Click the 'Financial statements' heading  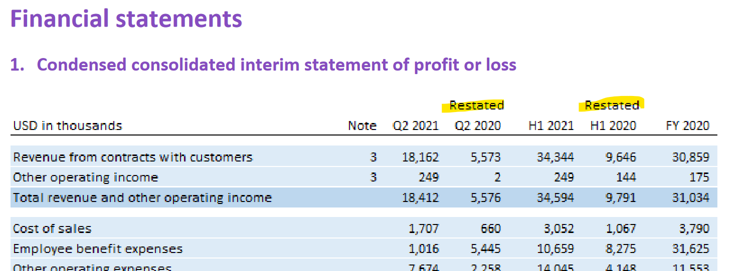(126, 19)
